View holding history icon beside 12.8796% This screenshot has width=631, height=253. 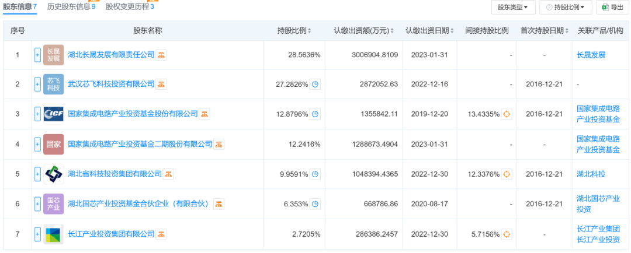[315, 114]
